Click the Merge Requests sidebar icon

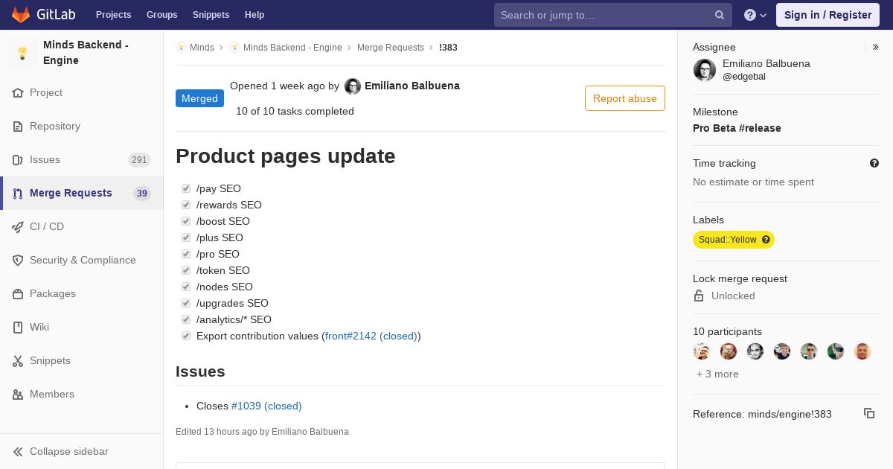pos(18,194)
